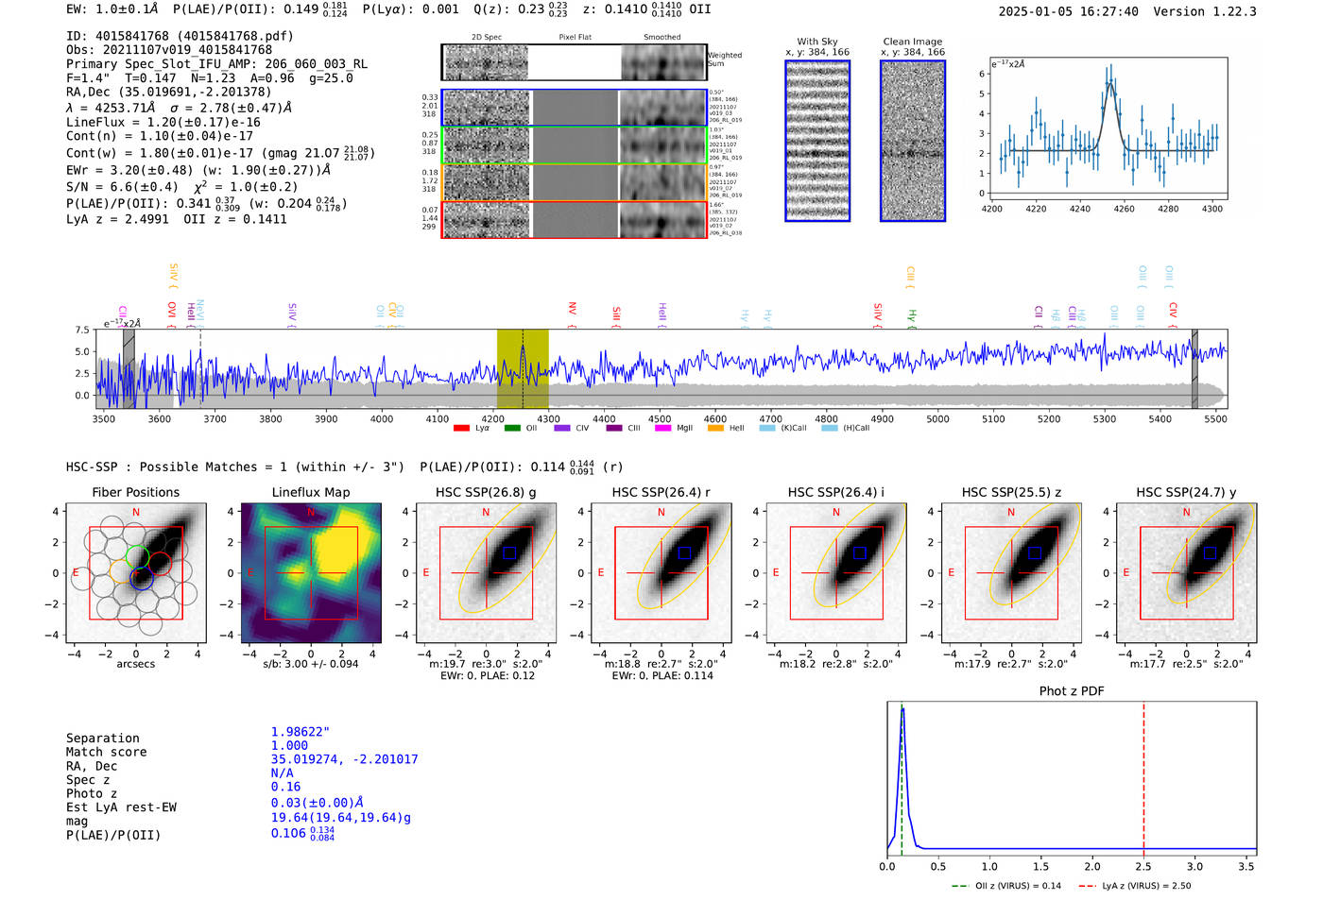
Task: Select the HSC SSP(25.5) z cutout
Action: coord(1011,572)
